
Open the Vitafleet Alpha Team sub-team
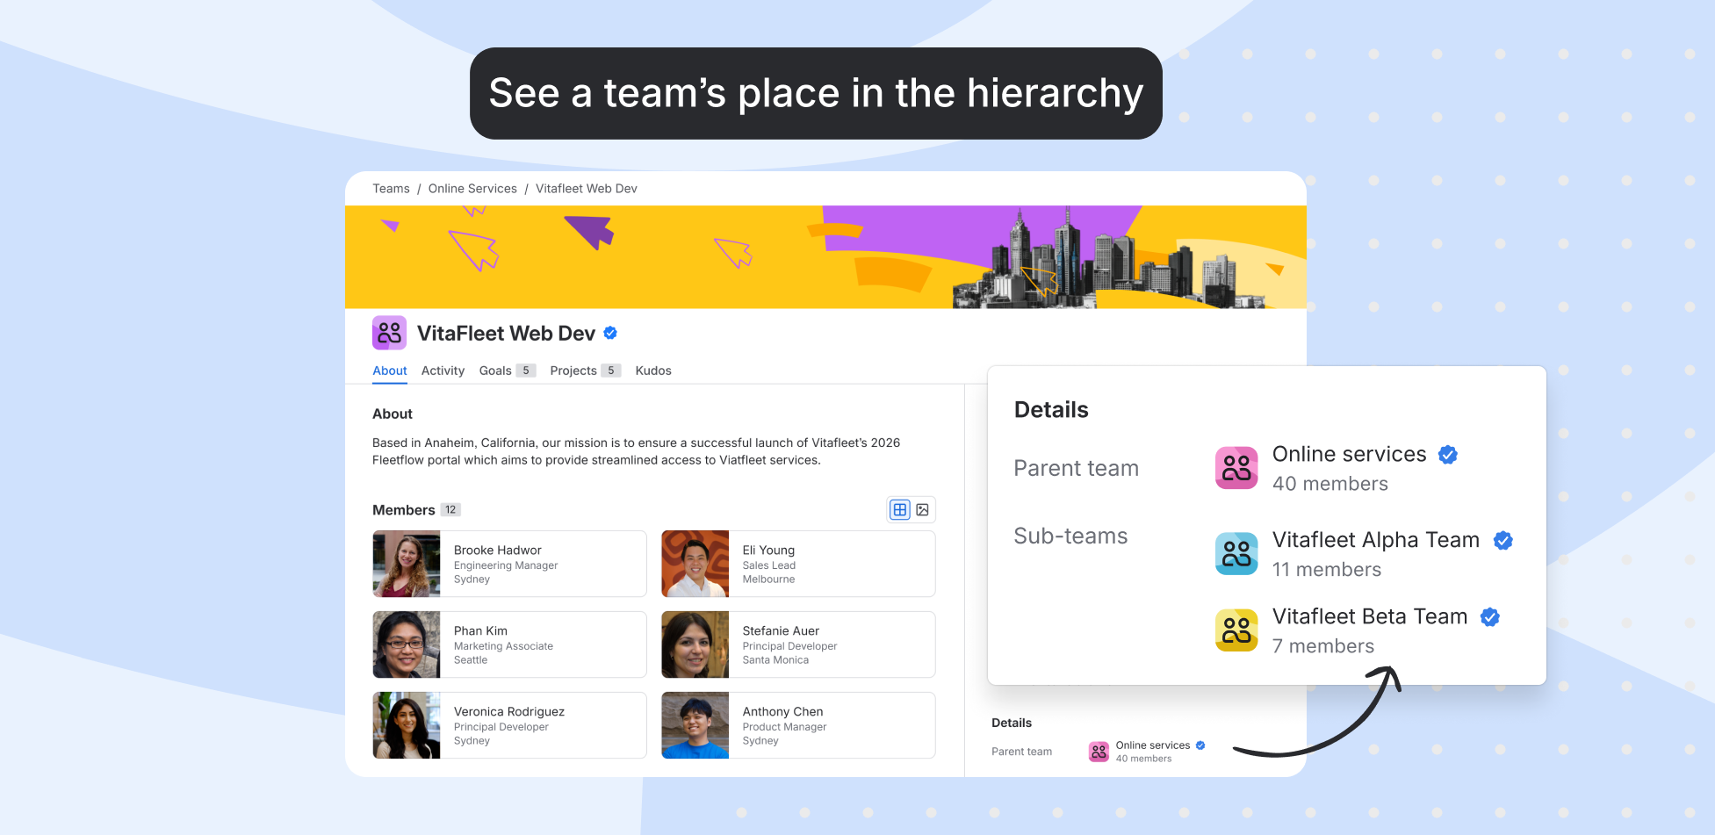(1376, 540)
